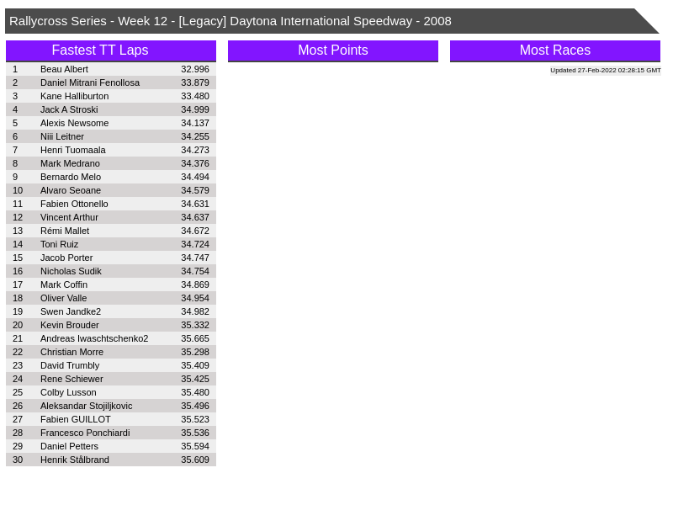Viewport: 673px width, 505px height.
Task: Click Rémi Mallet's name
Action: (x=65, y=231)
